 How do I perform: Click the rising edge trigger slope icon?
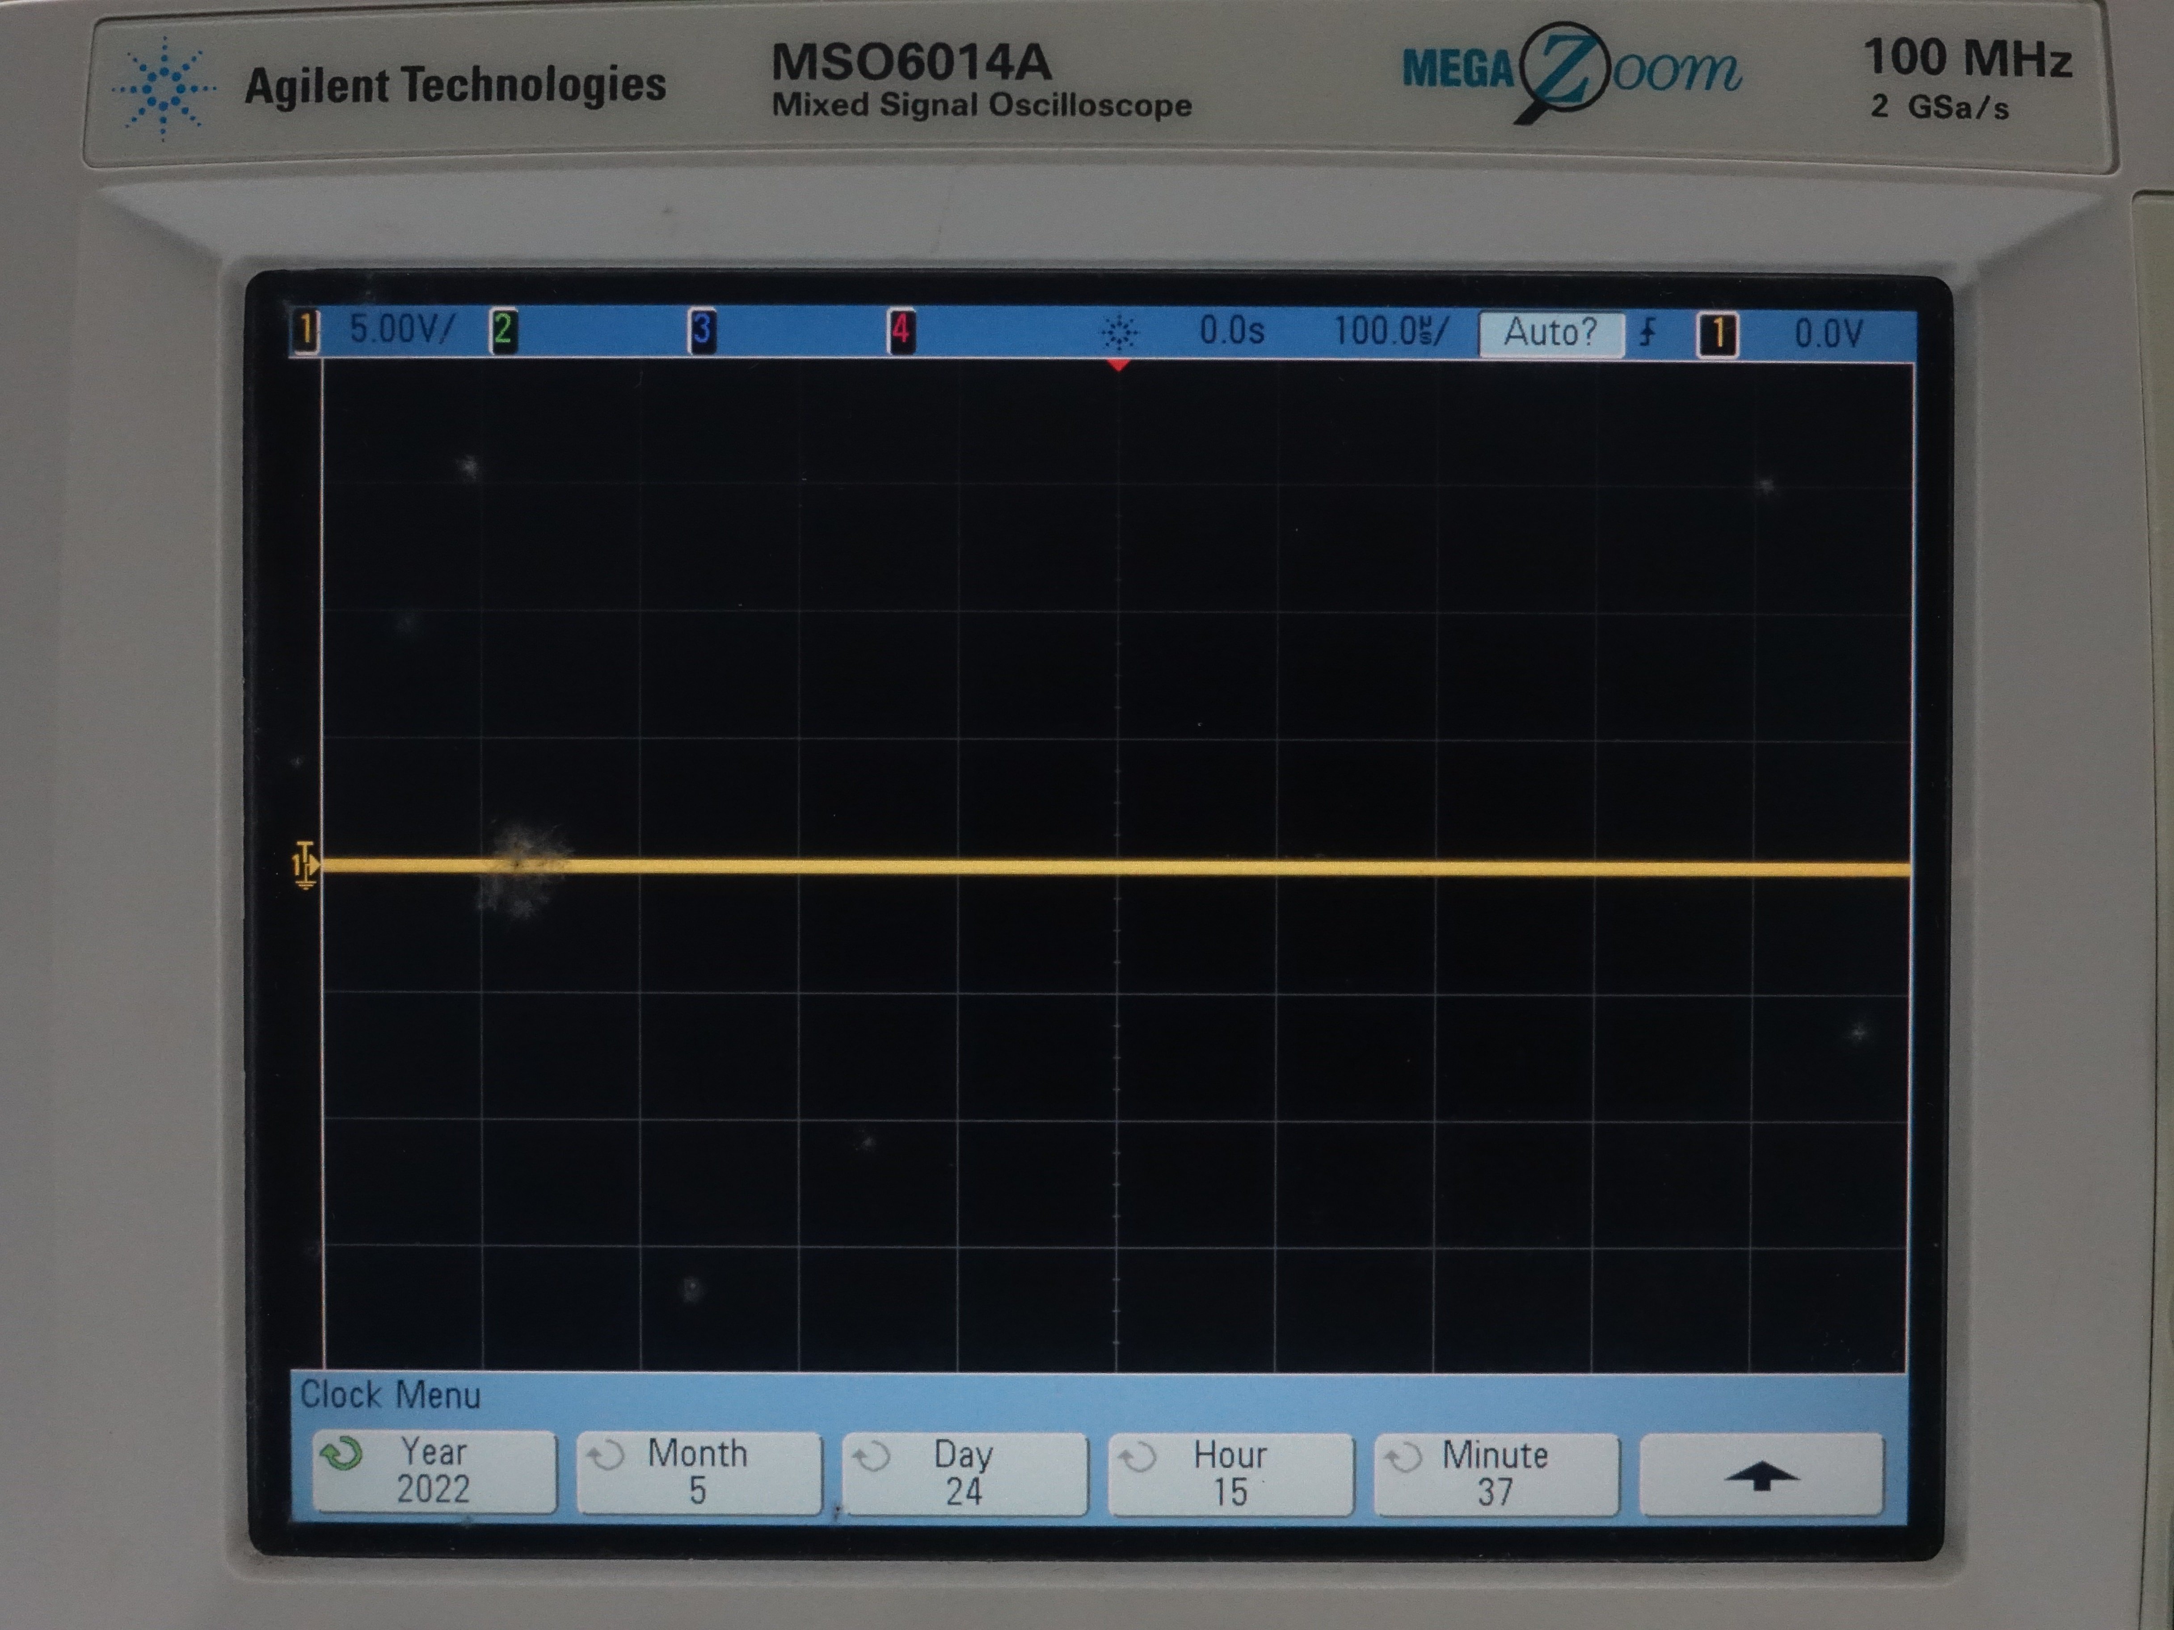point(1648,333)
